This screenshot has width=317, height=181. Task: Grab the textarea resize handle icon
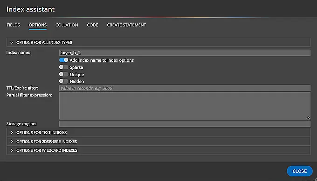click(308, 117)
